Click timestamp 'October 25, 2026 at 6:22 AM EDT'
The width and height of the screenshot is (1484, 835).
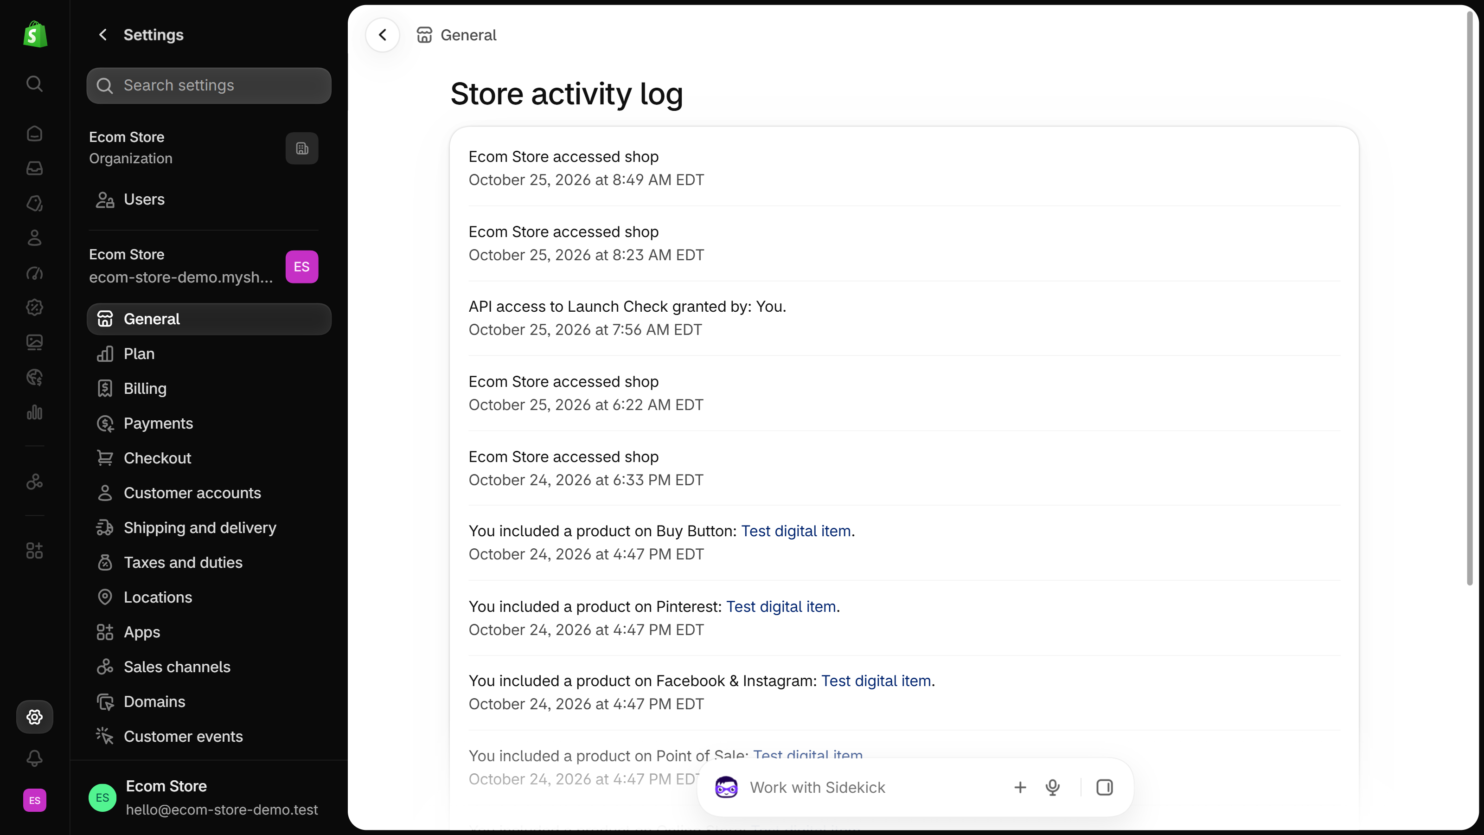(586, 405)
